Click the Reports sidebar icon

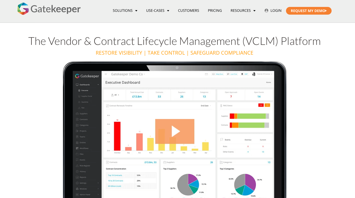click(x=77, y=177)
